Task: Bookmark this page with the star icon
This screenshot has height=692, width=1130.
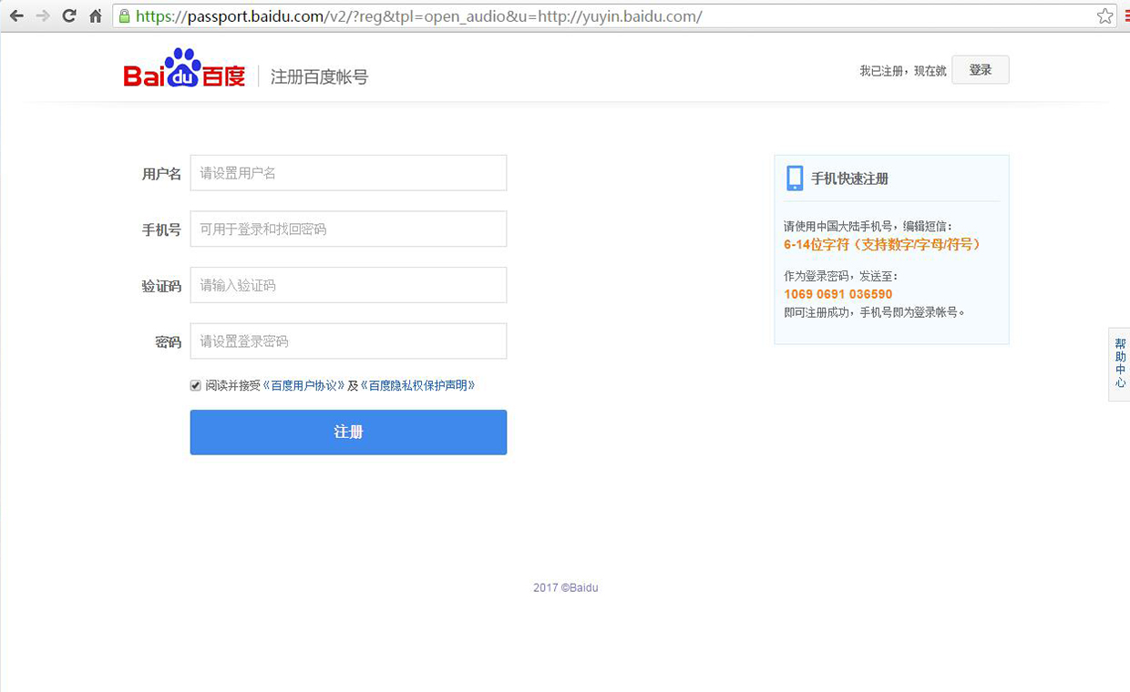Action: [x=1104, y=16]
